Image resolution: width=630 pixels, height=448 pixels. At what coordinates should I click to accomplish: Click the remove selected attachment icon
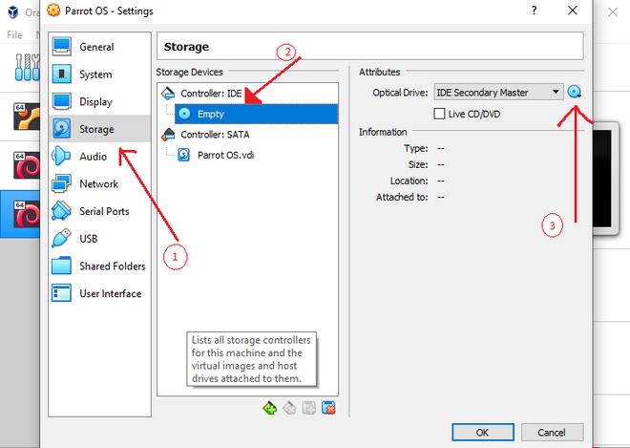click(328, 409)
